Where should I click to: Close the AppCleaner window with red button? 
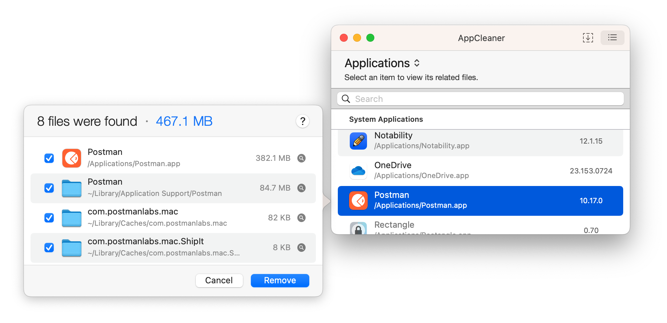344,38
